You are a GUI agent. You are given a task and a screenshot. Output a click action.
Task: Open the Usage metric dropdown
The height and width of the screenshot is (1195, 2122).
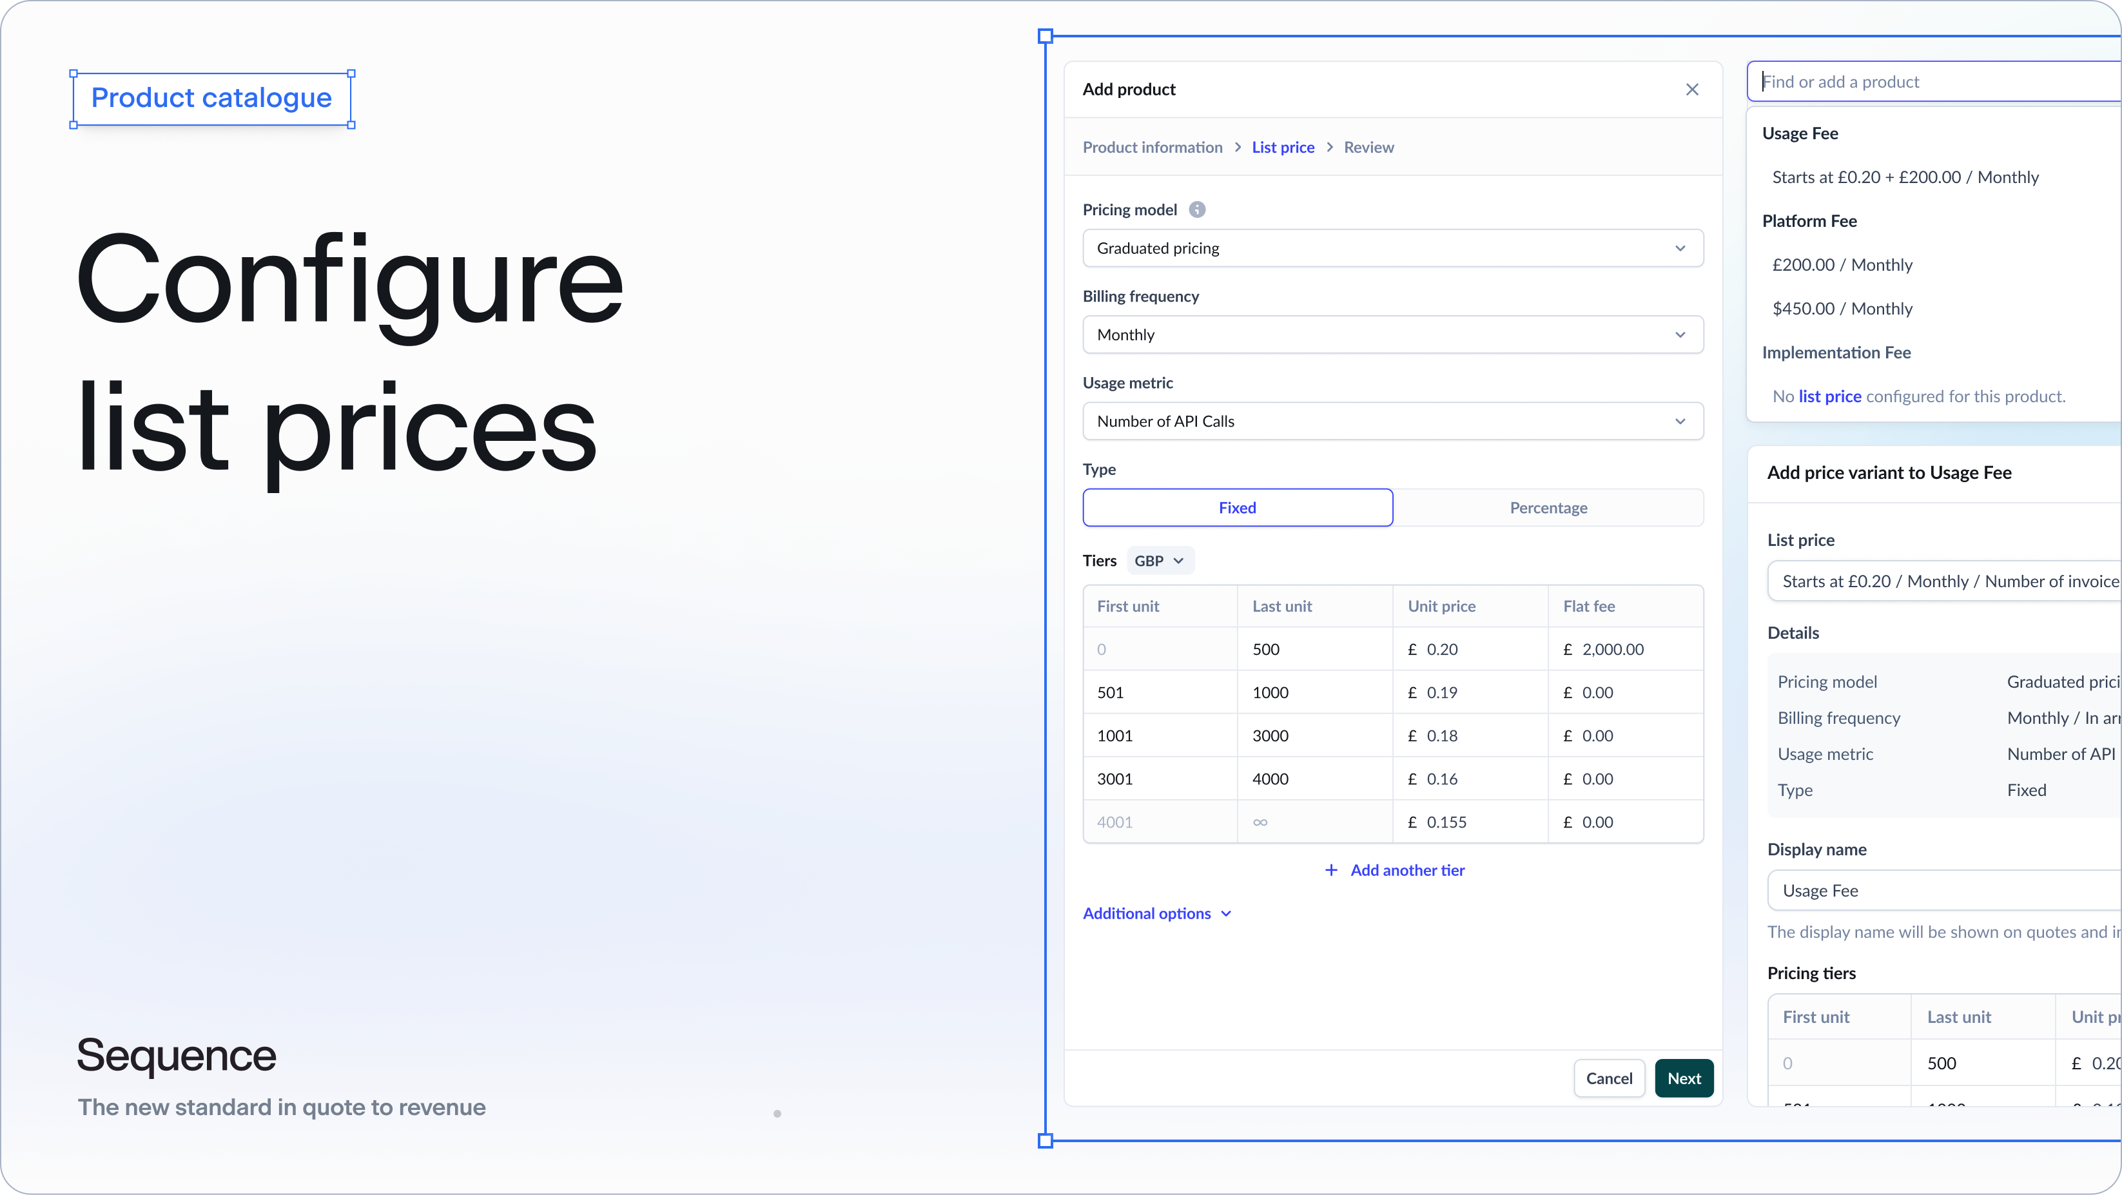coord(1392,421)
